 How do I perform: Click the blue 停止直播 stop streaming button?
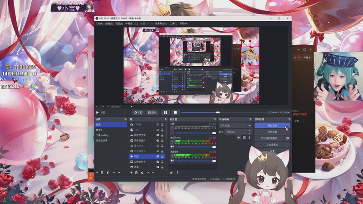tap(272, 126)
